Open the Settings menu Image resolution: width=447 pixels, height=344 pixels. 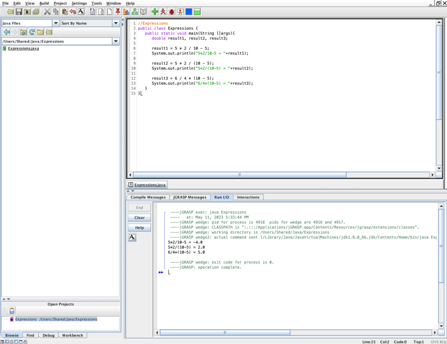click(79, 3)
